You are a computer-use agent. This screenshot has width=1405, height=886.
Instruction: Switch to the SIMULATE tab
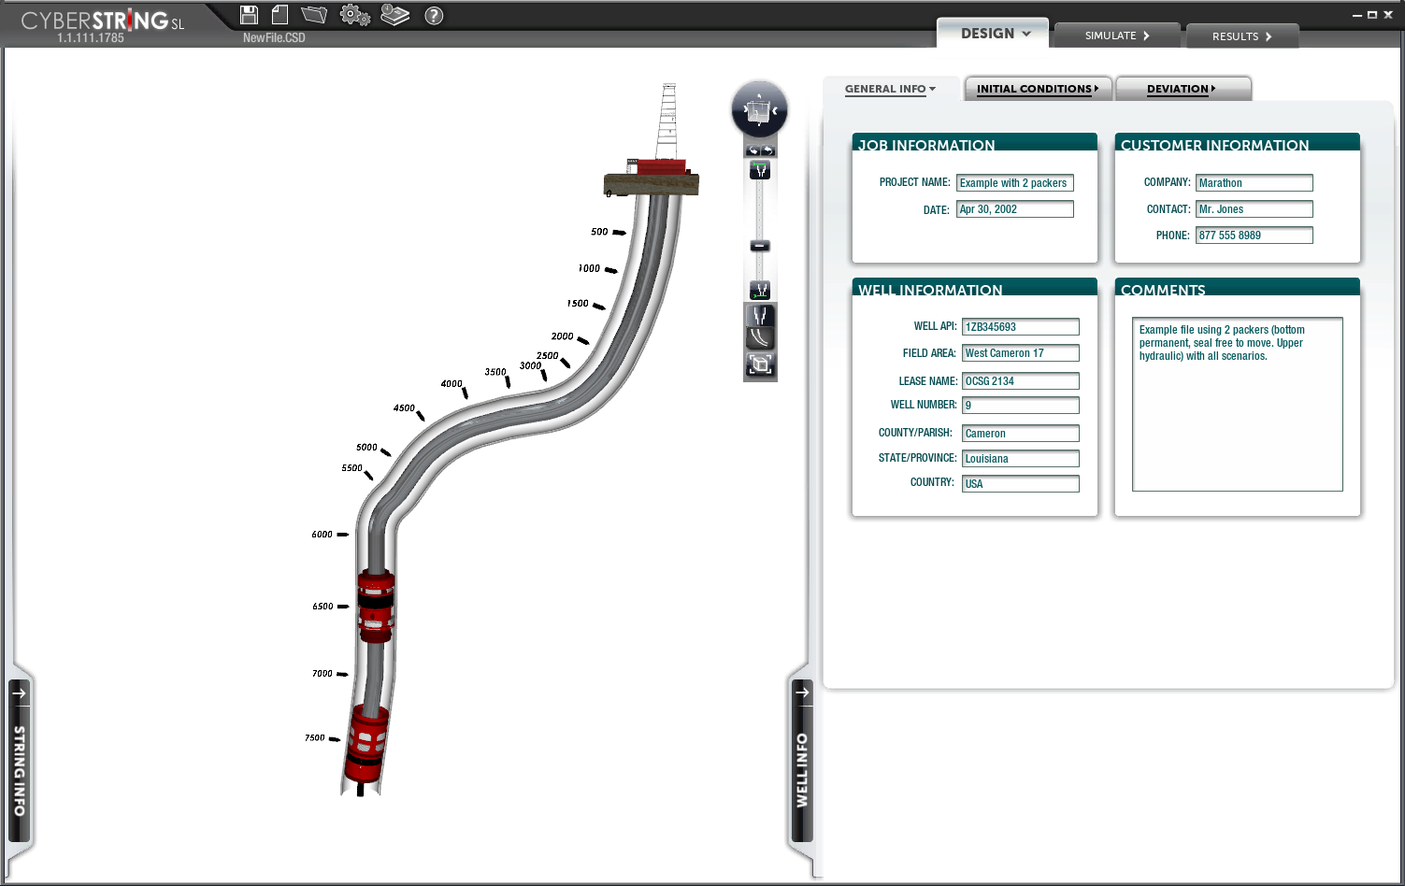coord(1116,36)
